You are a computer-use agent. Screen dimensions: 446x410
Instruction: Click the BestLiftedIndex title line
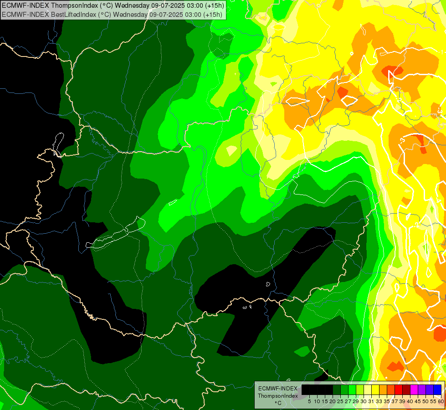[x=112, y=14]
